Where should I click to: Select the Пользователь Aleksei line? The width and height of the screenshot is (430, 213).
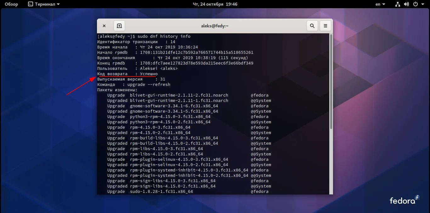(x=138, y=68)
